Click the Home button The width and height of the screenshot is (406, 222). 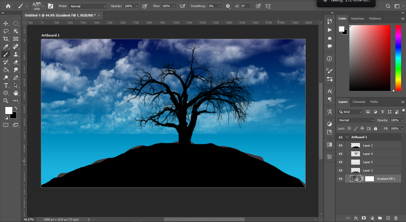(x=8, y=6)
